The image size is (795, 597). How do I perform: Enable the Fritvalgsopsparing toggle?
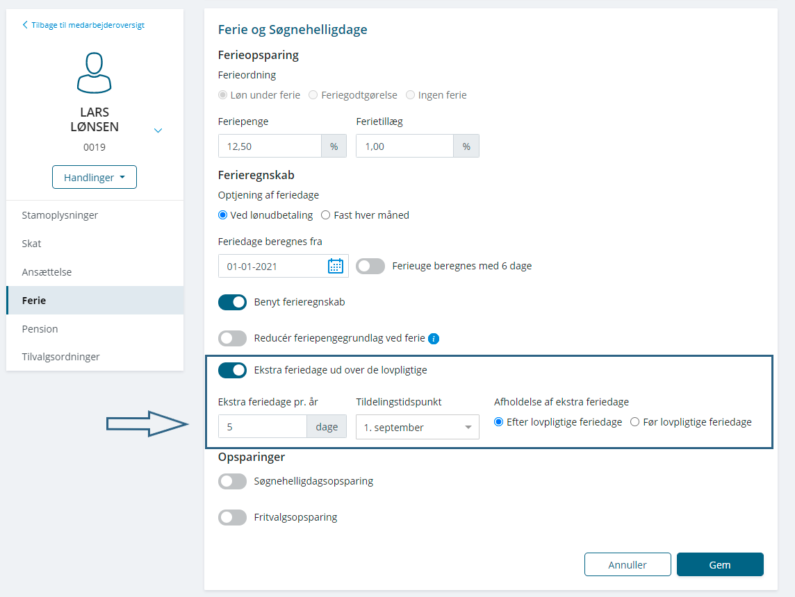click(x=232, y=517)
